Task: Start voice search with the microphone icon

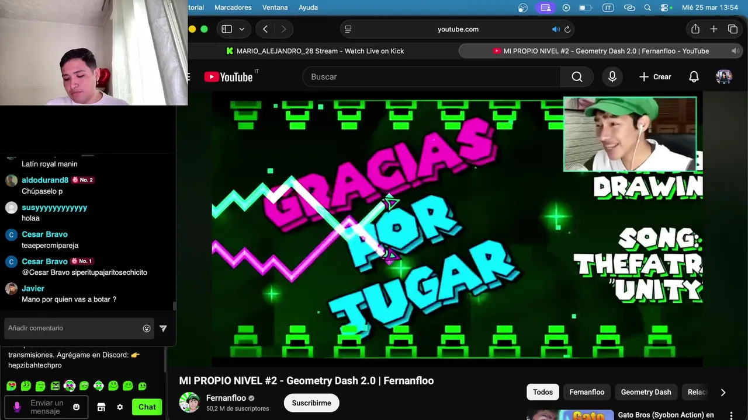Action: click(612, 76)
